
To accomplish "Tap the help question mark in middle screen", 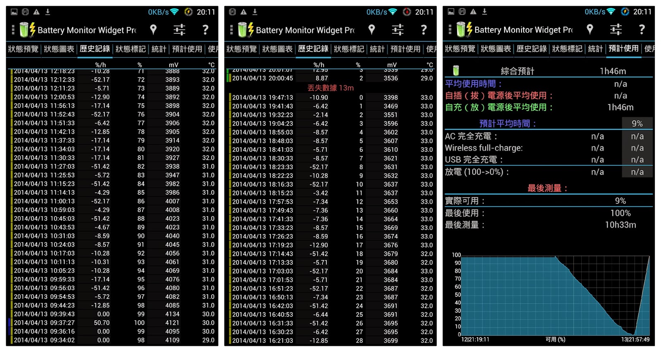I will 423,29.
